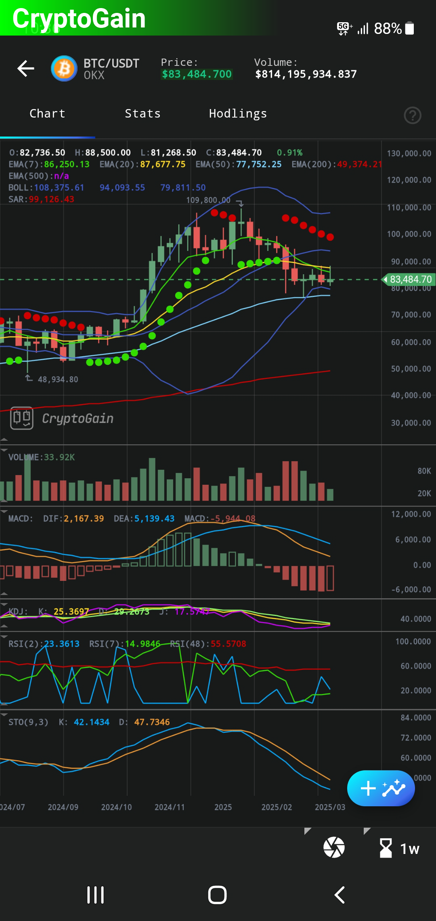Switch to the Hodlings tab
The width and height of the screenshot is (436, 921).
point(238,114)
